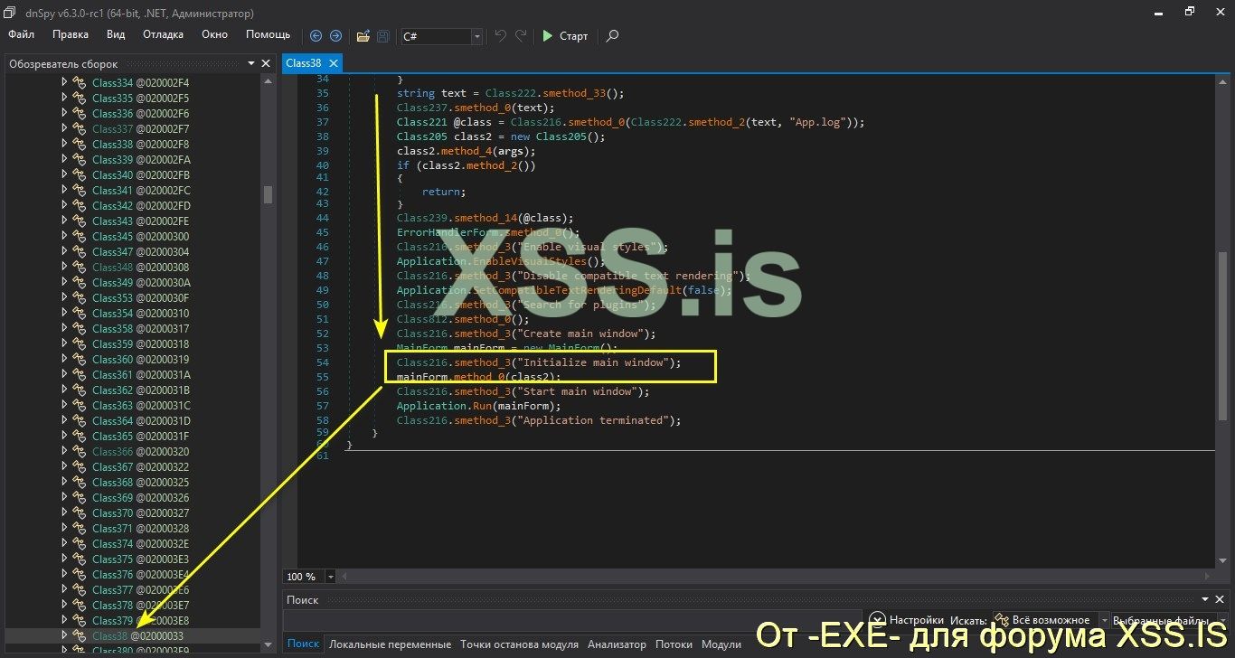Click the search type icon beside Всё возможное
1235x658 pixels.
pos(1001,620)
